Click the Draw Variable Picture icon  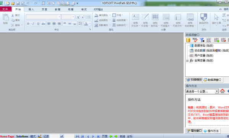[166, 17]
